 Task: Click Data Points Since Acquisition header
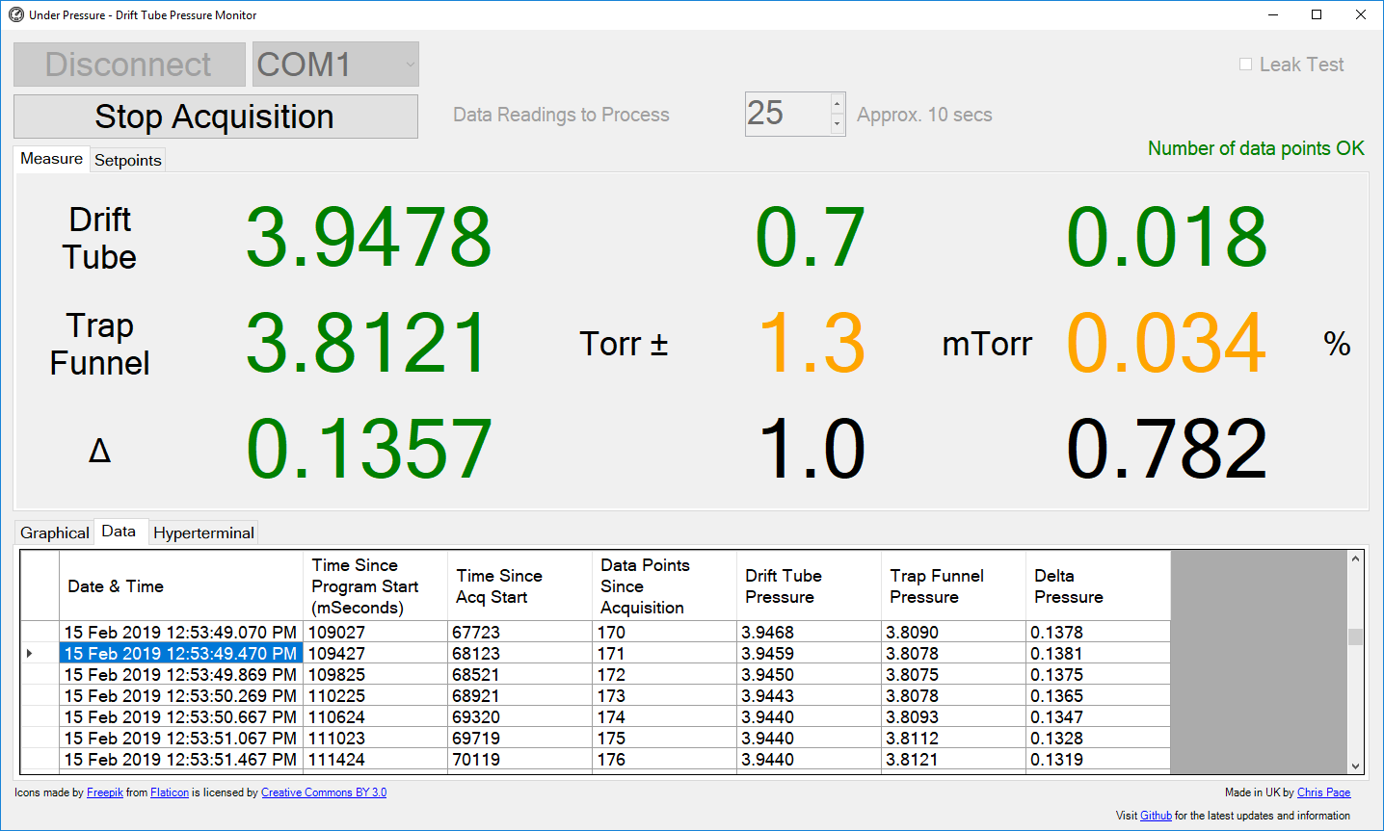(x=665, y=585)
